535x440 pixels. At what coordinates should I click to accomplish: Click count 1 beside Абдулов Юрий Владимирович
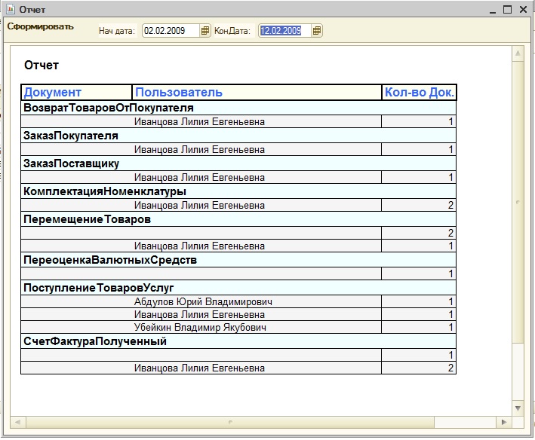pyautogui.click(x=419, y=301)
